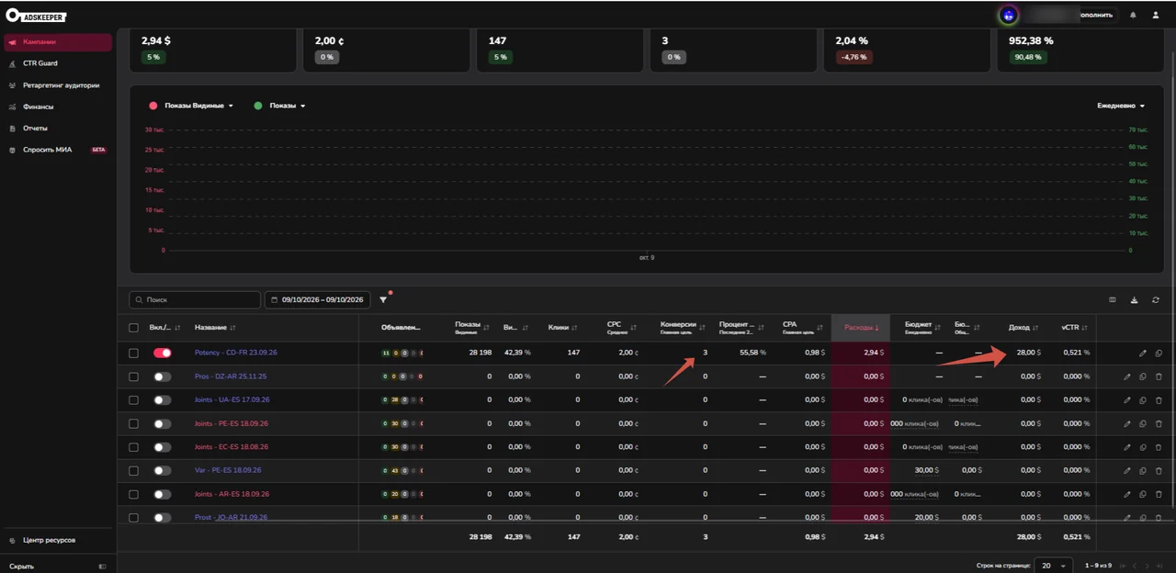Download the campaigns table export
This screenshot has width=1176, height=573.
[1134, 300]
